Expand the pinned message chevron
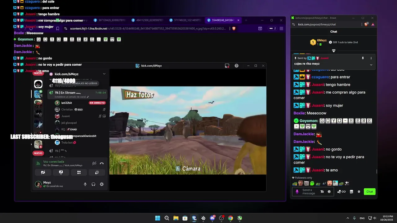Screen dimensions: 397x223 tap(371, 65)
